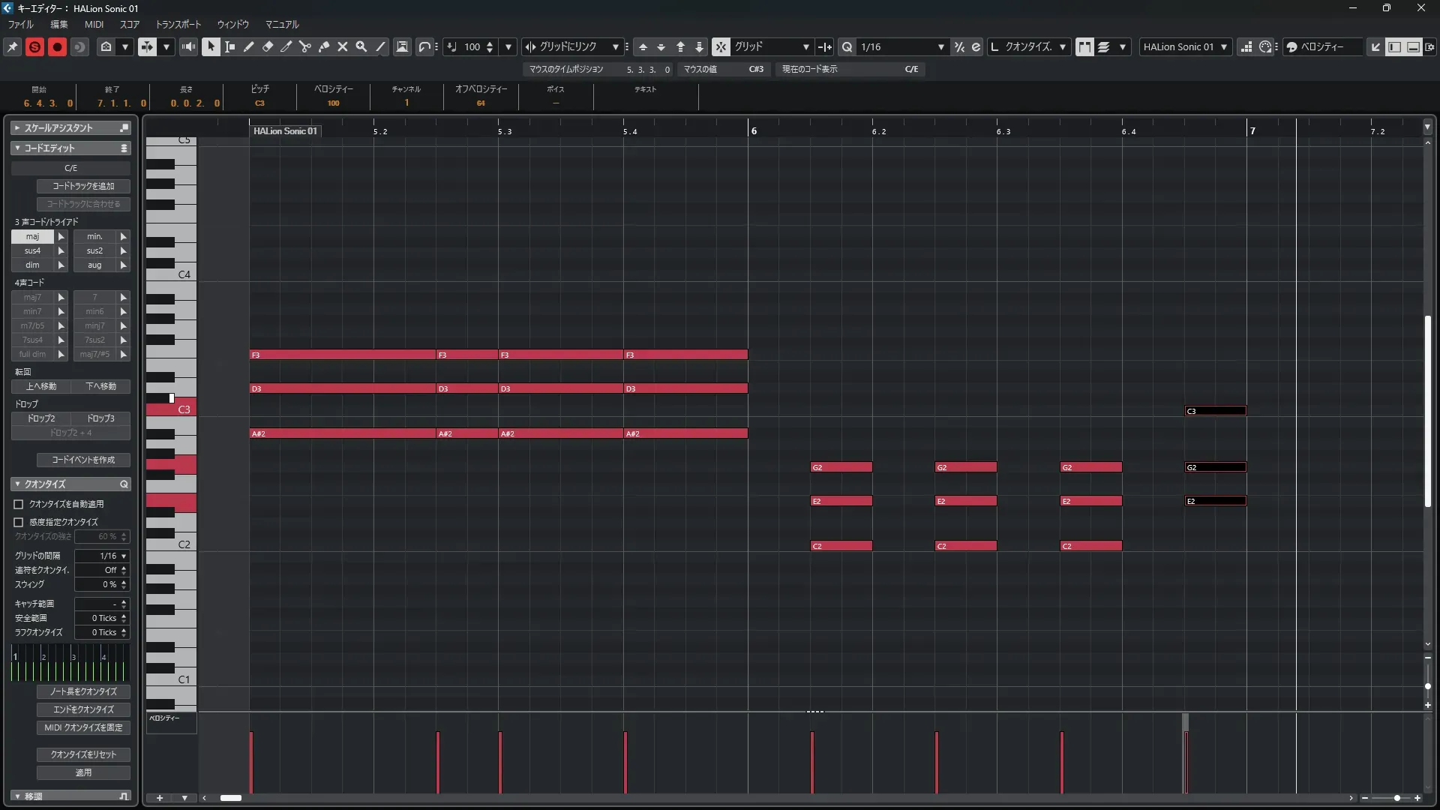Click the クオンタイズをリセット button
This screenshot has width=1440, height=810.
83,754
